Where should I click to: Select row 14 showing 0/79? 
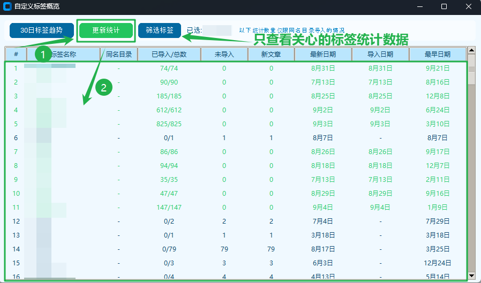[236, 249]
